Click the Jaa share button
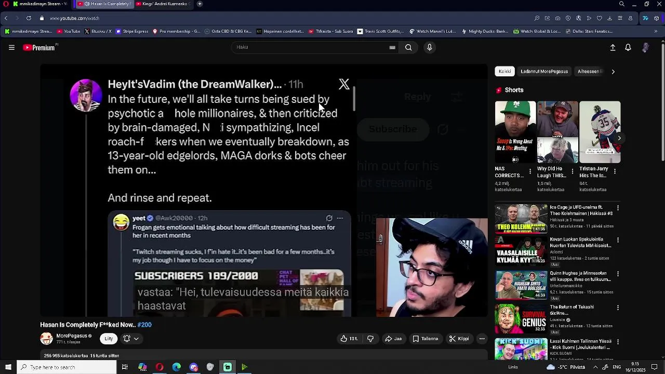 (x=393, y=339)
